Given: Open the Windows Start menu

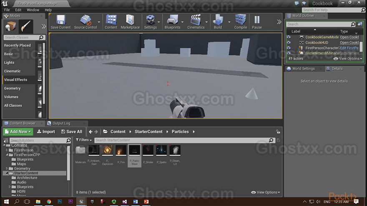Looking at the screenshot, I should 6,201.
